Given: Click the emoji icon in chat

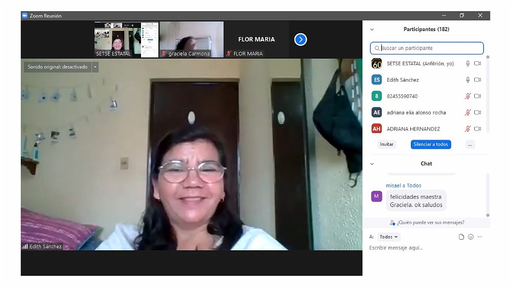Looking at the screenshot, I should [471, 237].
